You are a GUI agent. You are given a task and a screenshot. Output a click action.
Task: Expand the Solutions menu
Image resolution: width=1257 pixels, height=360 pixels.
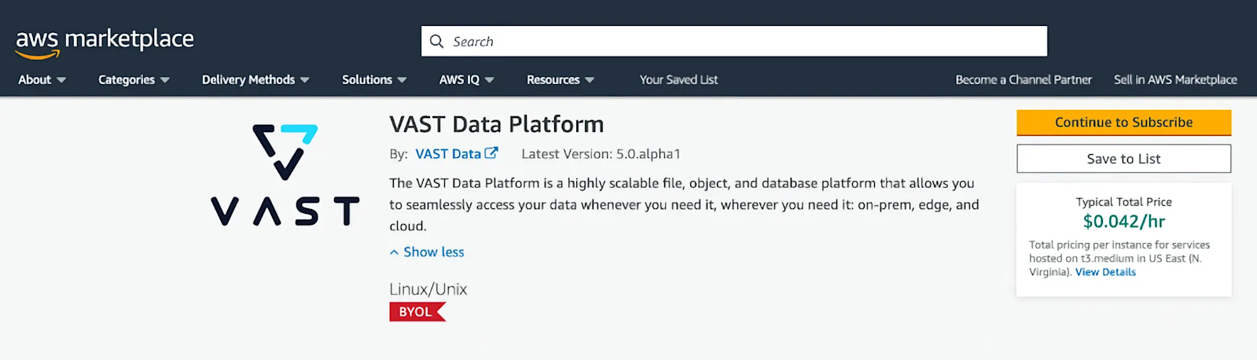click(374, 79)
